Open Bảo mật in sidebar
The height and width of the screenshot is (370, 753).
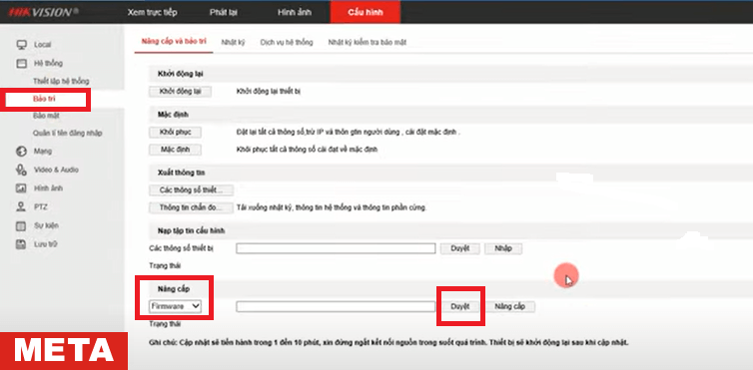click(x=47, y=116)
